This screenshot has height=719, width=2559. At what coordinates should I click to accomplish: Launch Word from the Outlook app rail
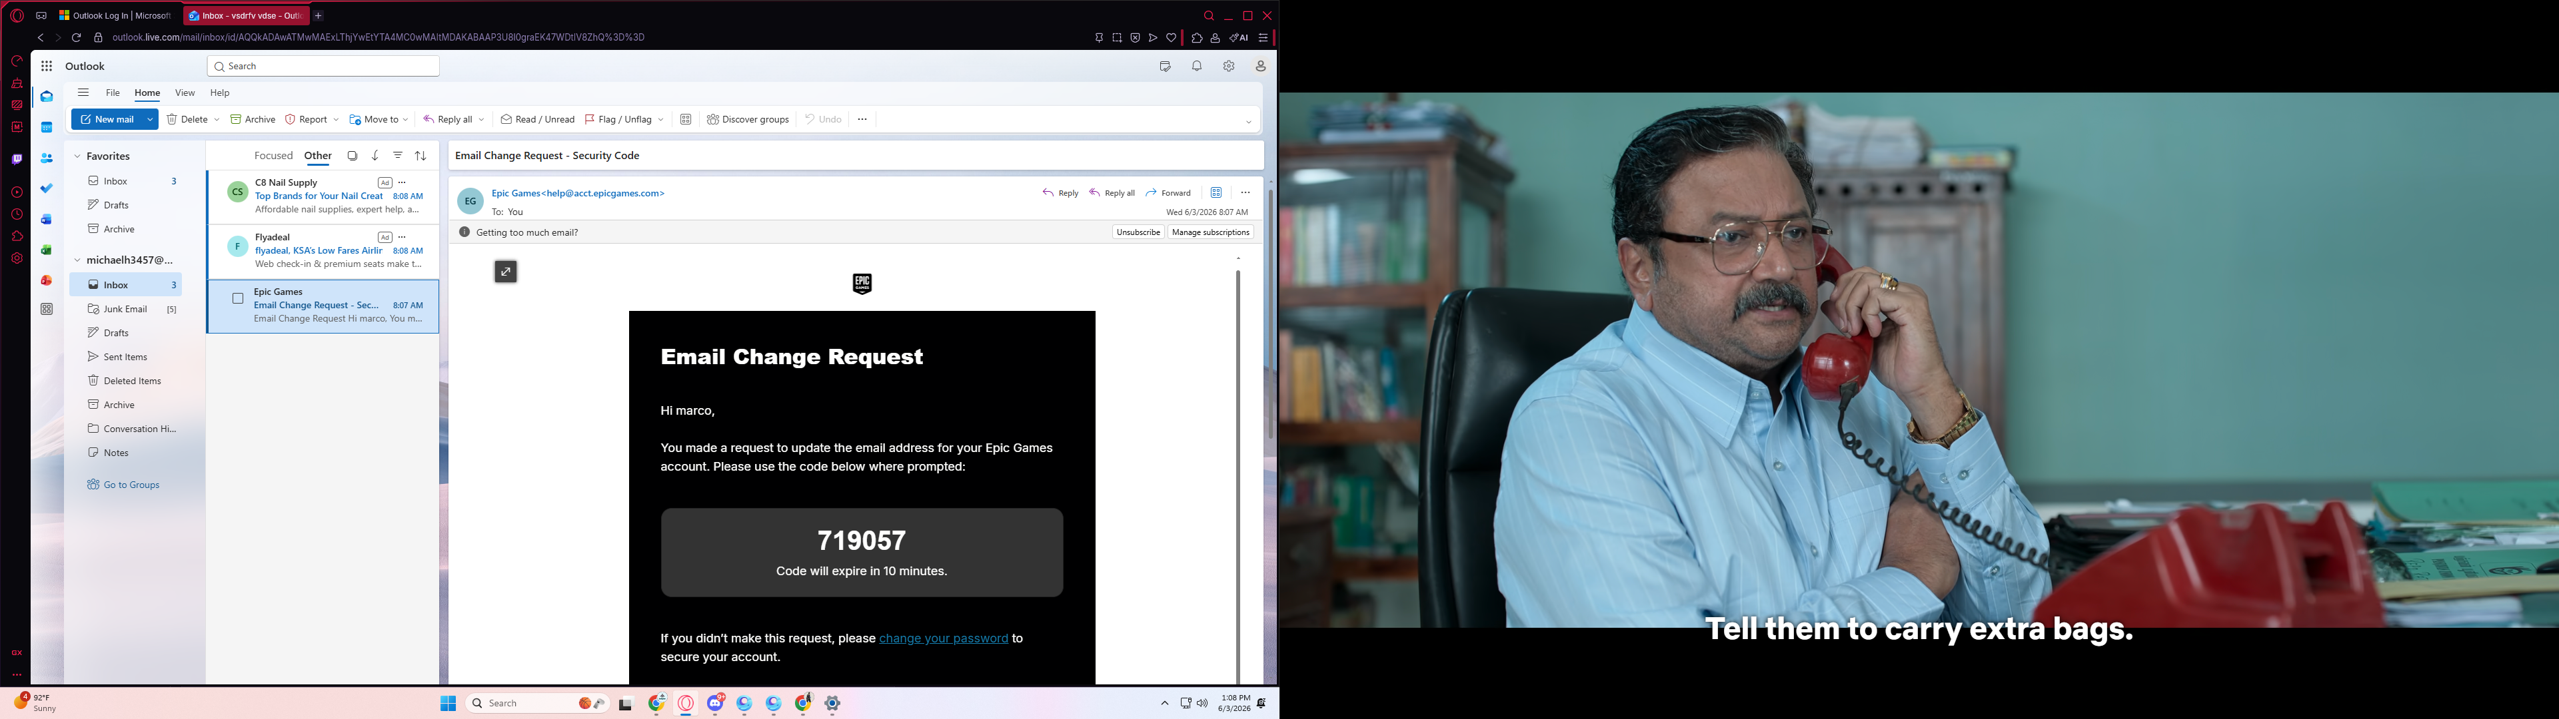(47, 220)
